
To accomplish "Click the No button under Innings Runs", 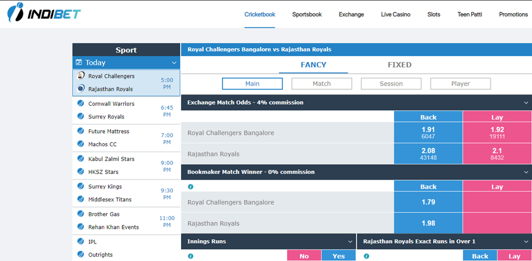I will [304, 256].
